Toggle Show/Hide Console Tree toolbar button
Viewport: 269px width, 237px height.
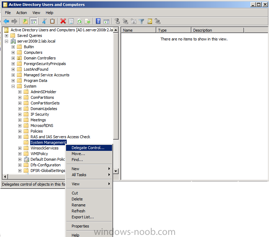(x=33, y=21)
